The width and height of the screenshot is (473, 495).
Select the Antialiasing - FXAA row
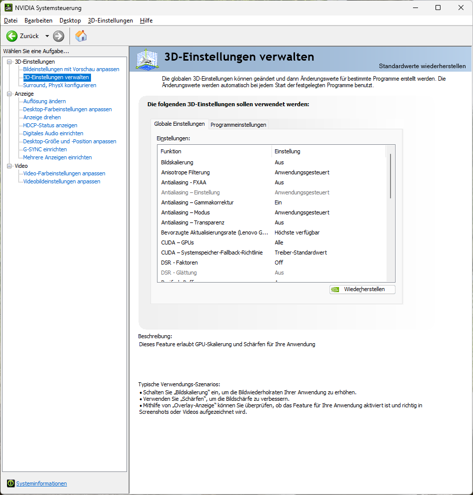[x=272, y=182]
